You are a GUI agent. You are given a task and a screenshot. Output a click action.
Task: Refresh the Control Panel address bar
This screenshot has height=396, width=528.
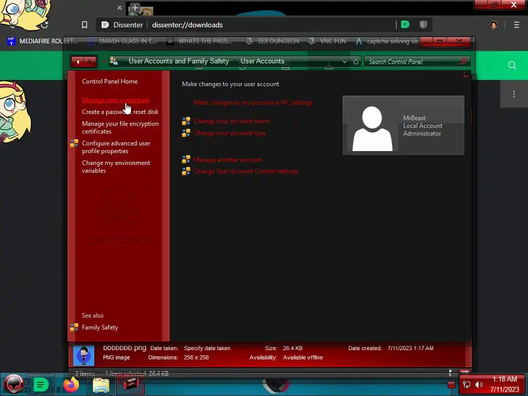pos(356,62)
